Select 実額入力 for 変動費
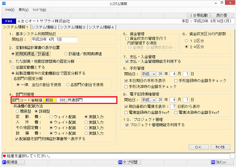The width and height of the screenshot is (236, 167). coord(94,117)
